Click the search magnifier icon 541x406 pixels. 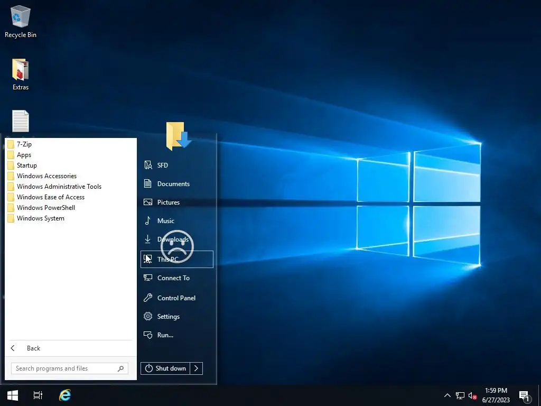click(x=120, y=368)
